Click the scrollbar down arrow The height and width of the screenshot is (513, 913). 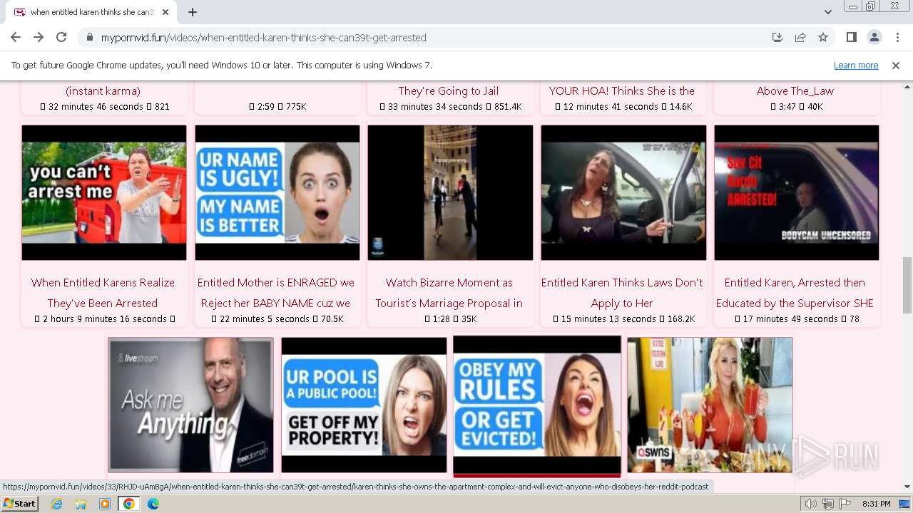click(907, 487)
